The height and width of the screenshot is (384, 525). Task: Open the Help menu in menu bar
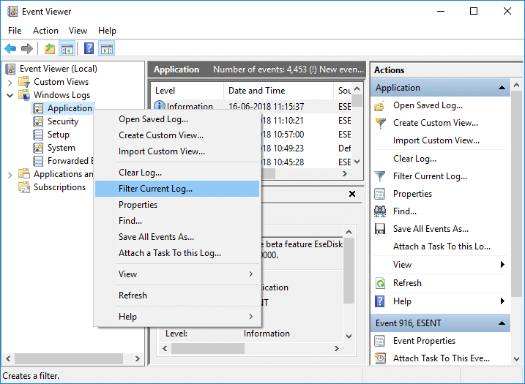coord(107,31)
